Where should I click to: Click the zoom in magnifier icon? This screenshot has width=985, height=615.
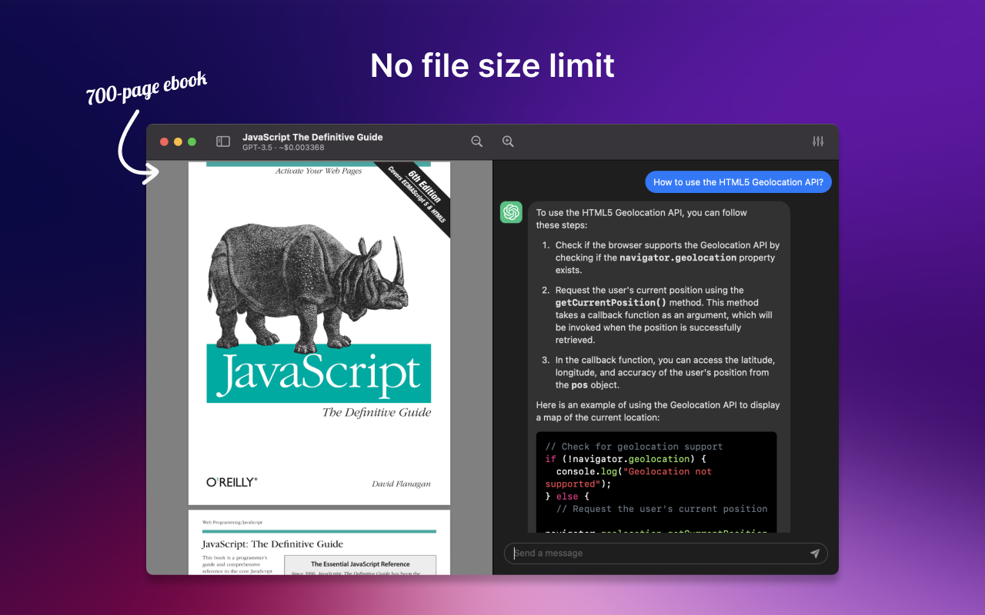point(508,141)
